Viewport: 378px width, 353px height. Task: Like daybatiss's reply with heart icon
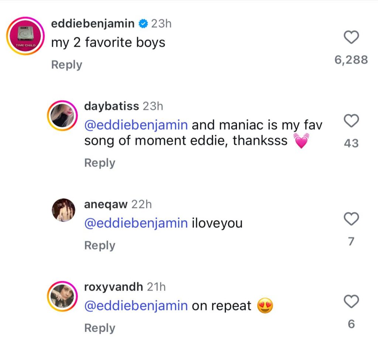[x=351, y=121]
